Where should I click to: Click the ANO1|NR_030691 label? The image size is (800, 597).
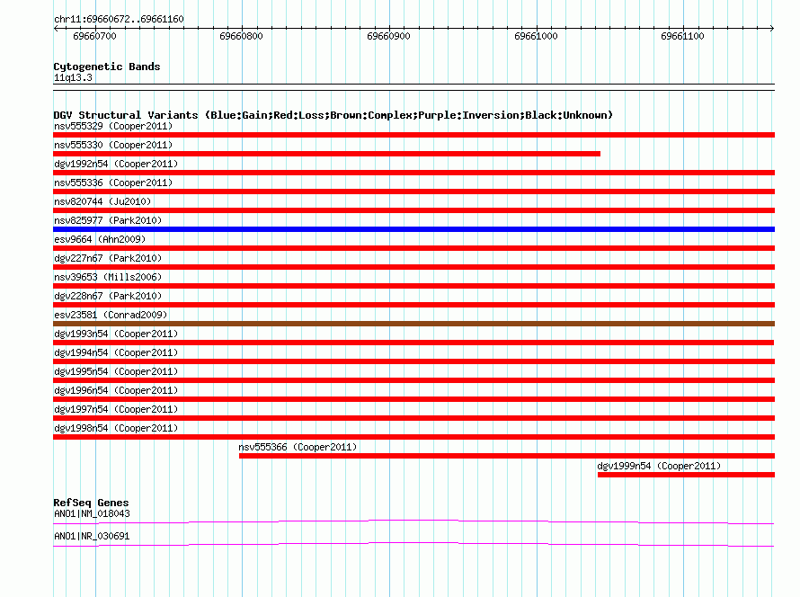pyautogui.click(x=92, y=536)
